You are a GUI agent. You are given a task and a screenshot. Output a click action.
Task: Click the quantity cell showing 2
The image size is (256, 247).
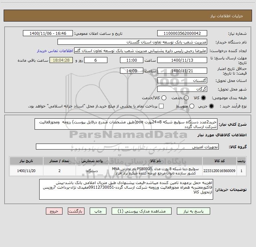(x=60, y=171)
